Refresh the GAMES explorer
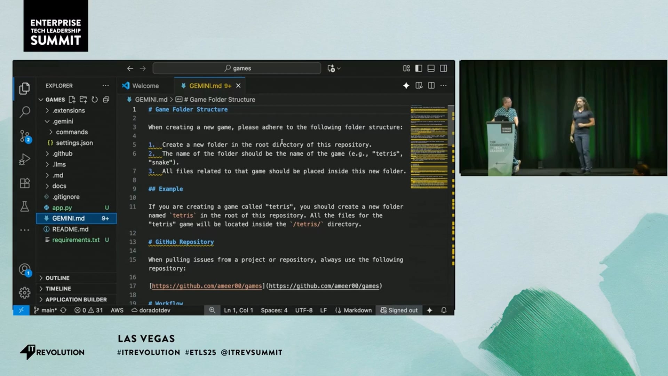Screen dimensions: 668x376 95,100
